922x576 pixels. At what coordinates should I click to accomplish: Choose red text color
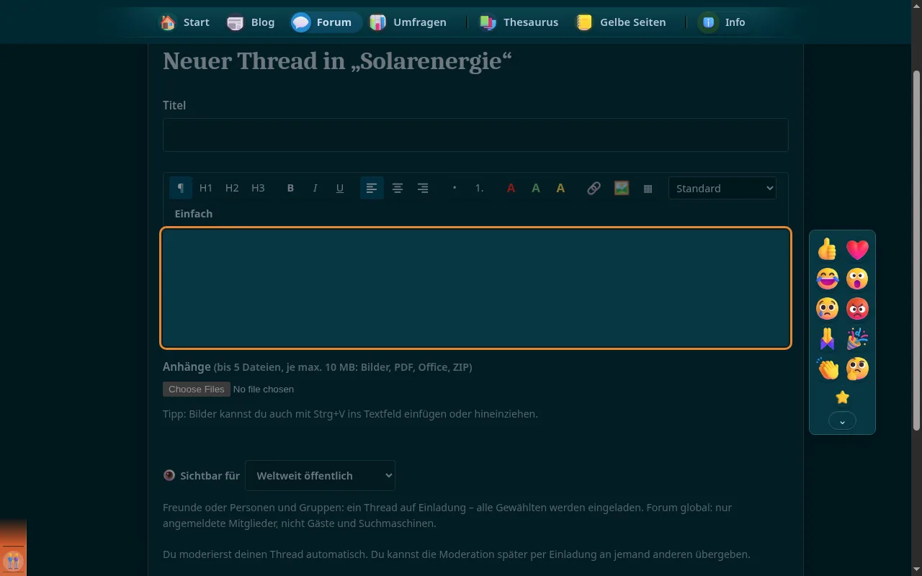click(x=511, y=188)
